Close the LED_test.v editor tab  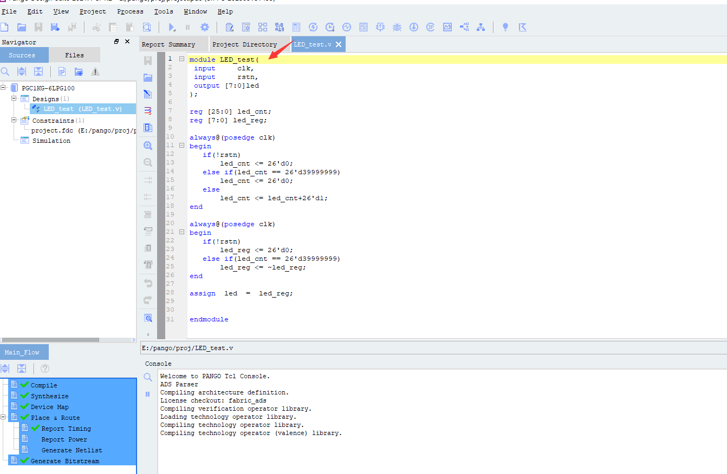click(339, 44)
